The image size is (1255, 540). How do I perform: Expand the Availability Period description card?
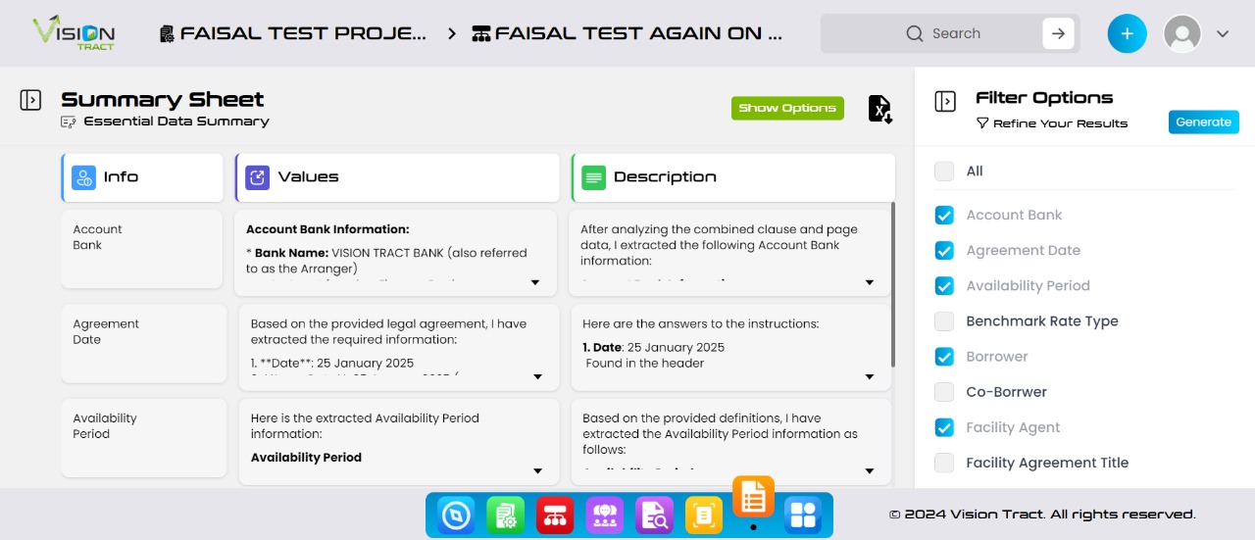(870, 471)
